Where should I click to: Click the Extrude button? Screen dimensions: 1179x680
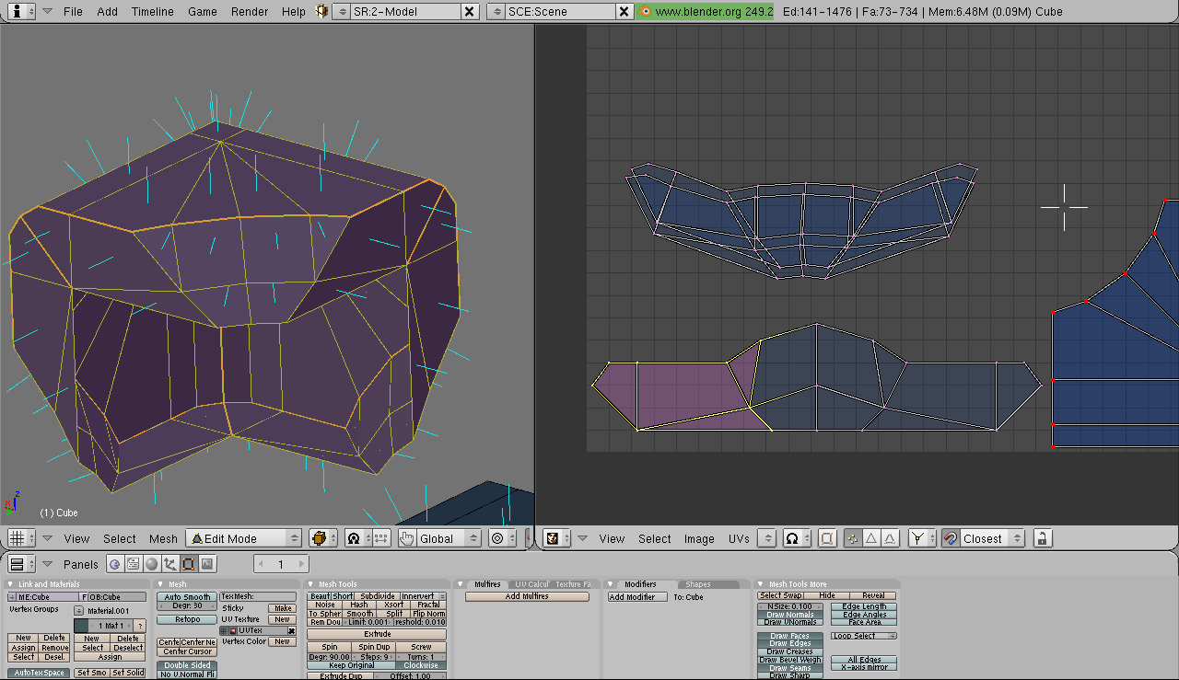(x=377, y=634)
